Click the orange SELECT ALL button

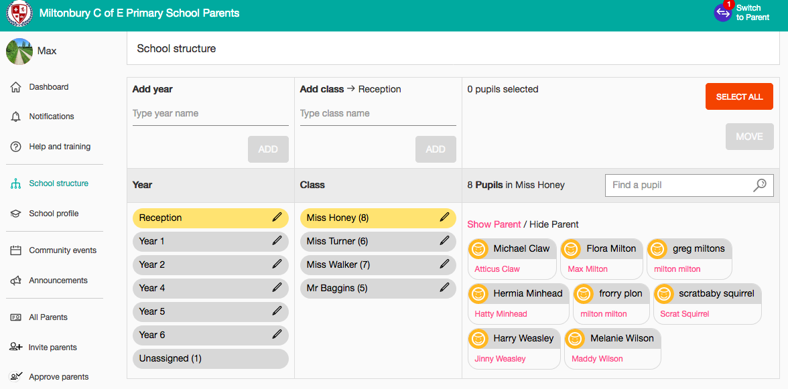(739, 97)
